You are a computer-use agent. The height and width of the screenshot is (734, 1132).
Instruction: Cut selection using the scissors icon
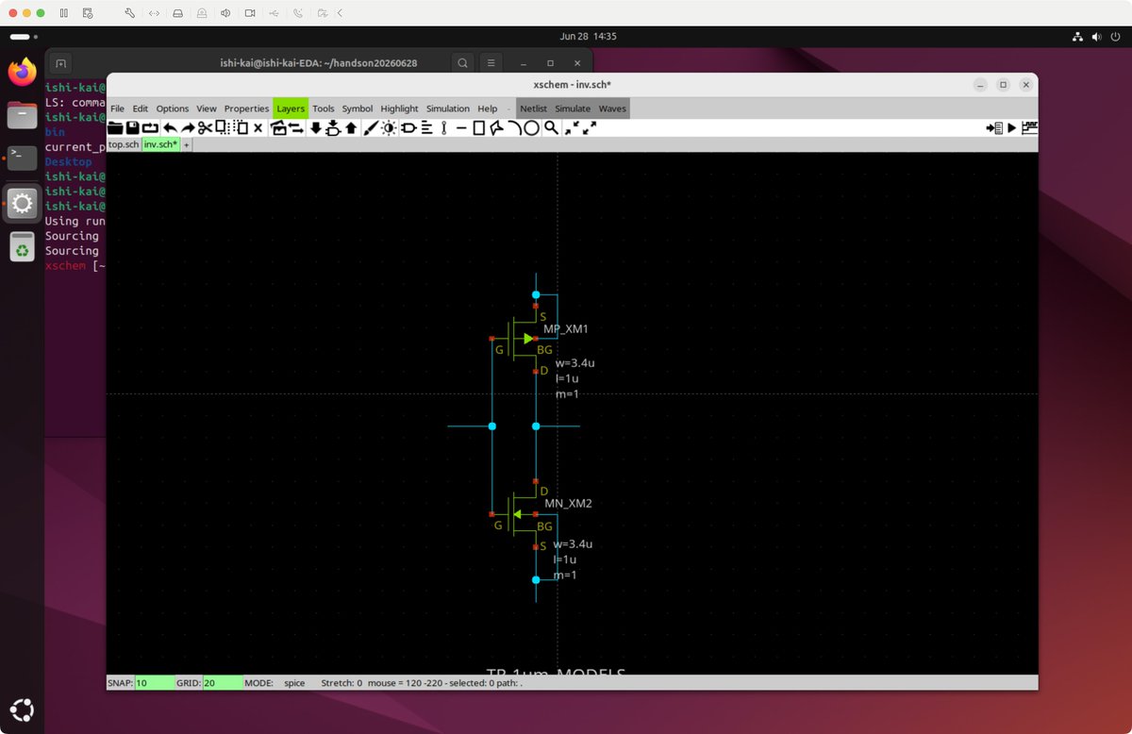205,127
